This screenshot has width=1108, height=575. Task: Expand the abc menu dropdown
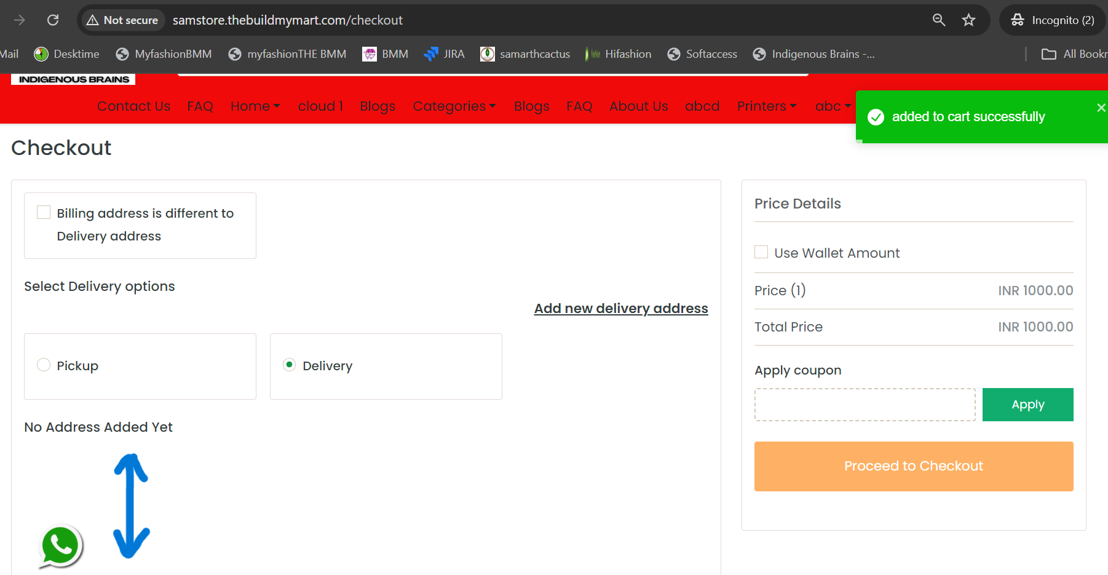tap(833, 106)
